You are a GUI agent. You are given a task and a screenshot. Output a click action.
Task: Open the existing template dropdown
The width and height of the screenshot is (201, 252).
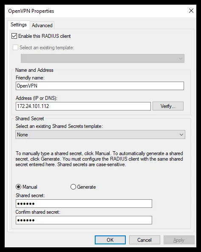coord(102,59)
